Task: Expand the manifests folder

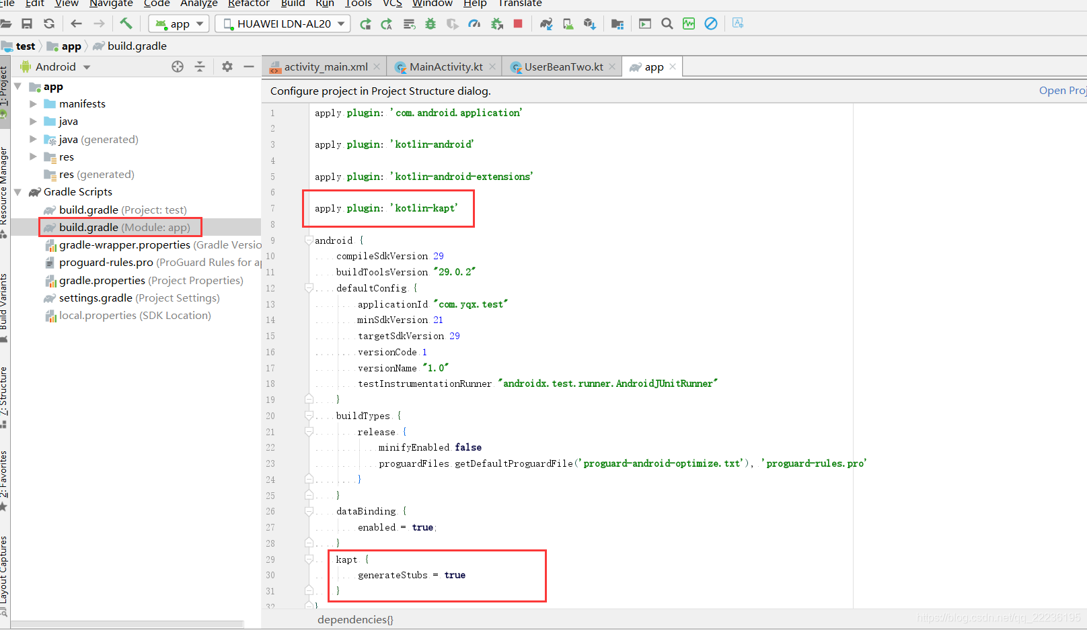Action: (33, 104)
